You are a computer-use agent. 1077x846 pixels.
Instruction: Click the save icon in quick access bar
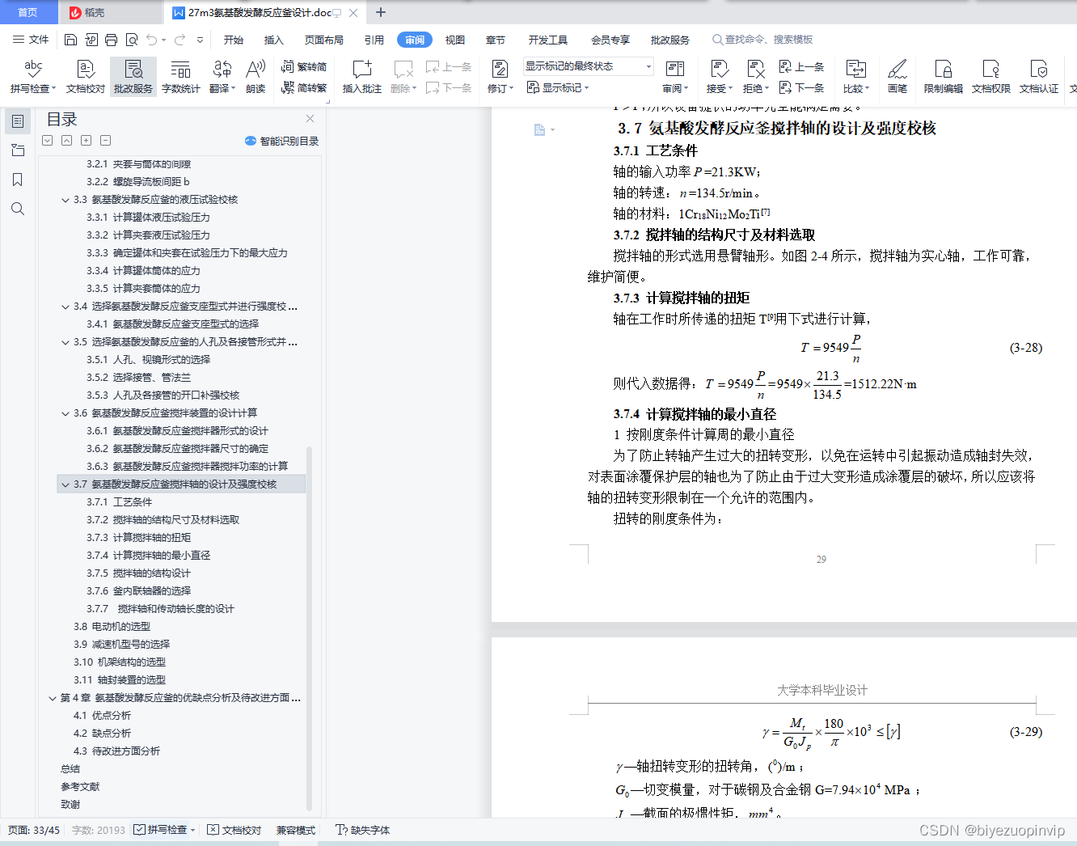(70, 40)
